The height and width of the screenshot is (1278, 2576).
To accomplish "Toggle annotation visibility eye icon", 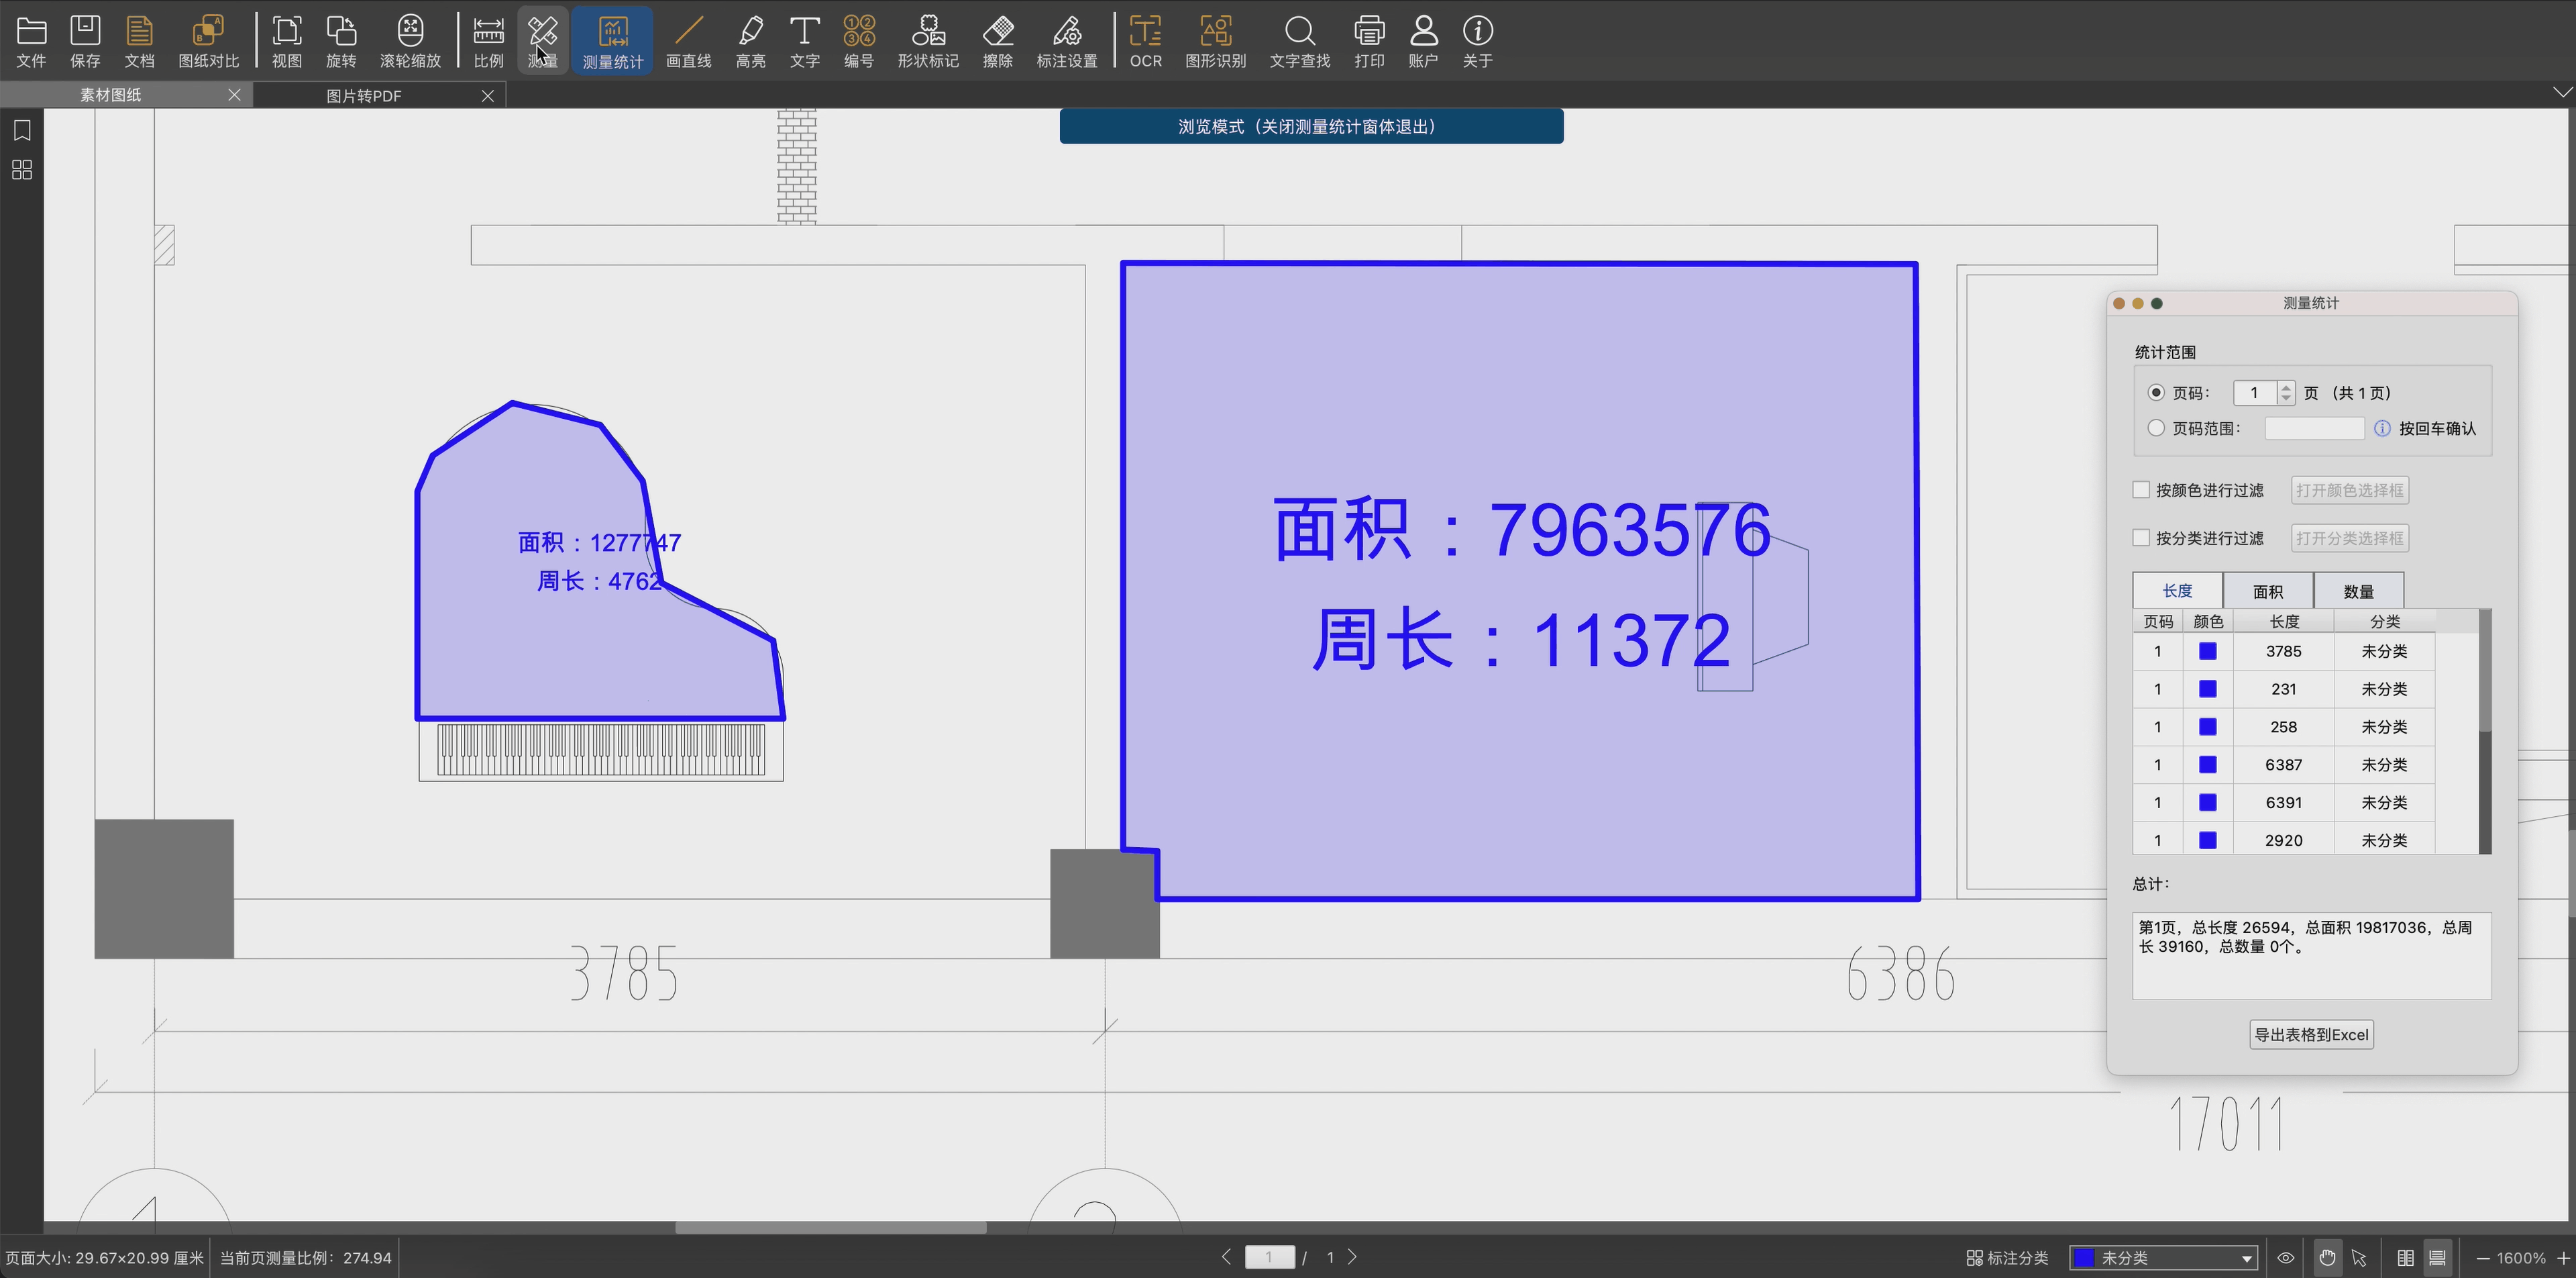I will click(x=2286, y=1258).
